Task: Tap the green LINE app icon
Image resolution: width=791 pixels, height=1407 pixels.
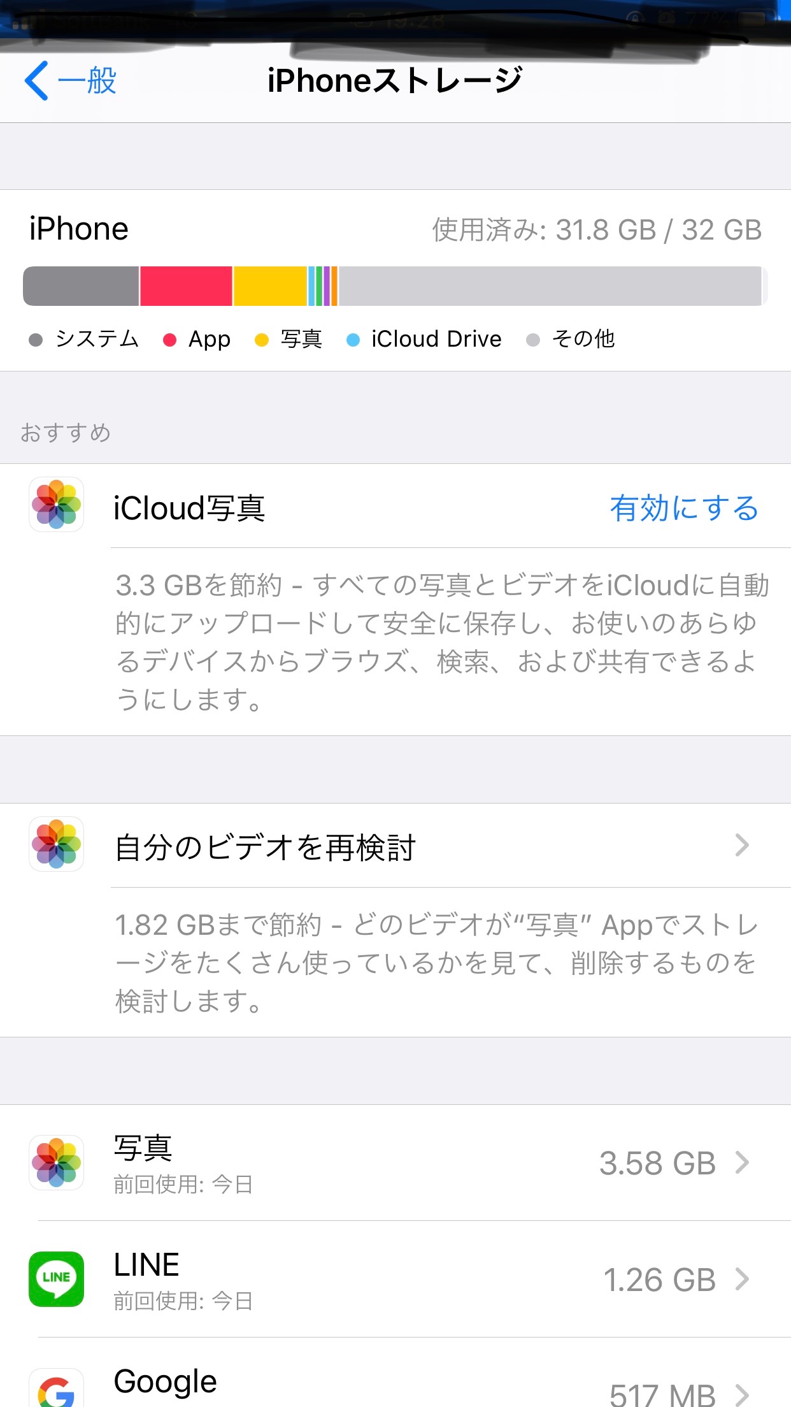Action: (56, 1279)
